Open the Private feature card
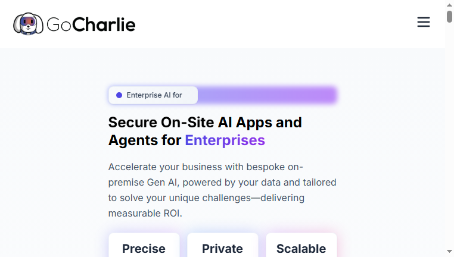The height and width of the screenshot is (257, 454). 223,245
